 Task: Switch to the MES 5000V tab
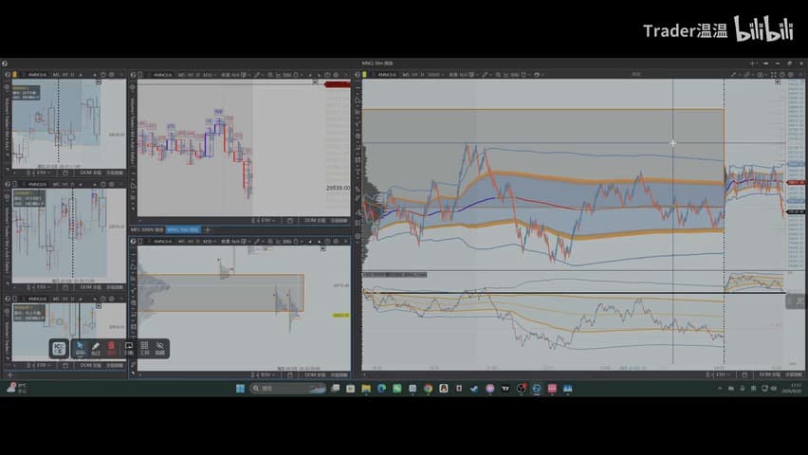pos(147,229)
